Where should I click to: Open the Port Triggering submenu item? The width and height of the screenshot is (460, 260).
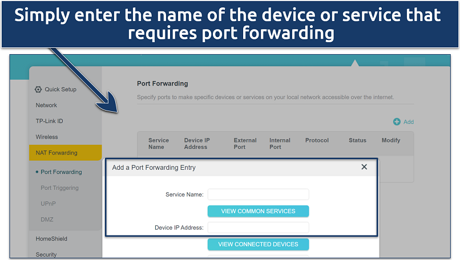pos(59,188)
